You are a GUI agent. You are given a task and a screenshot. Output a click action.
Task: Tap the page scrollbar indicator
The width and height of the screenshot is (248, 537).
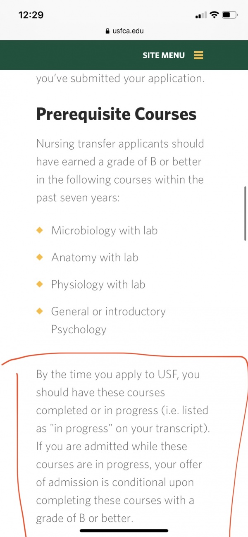pyautogui.click(x=246, y=212)
